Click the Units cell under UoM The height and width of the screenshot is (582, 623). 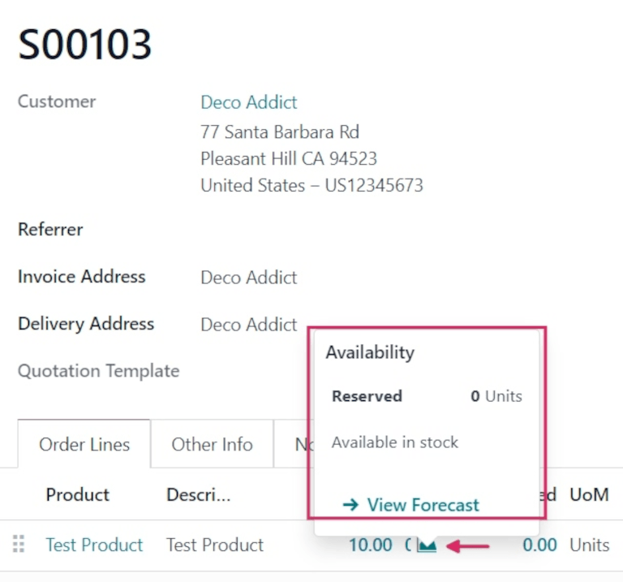[x=589, y=545]
